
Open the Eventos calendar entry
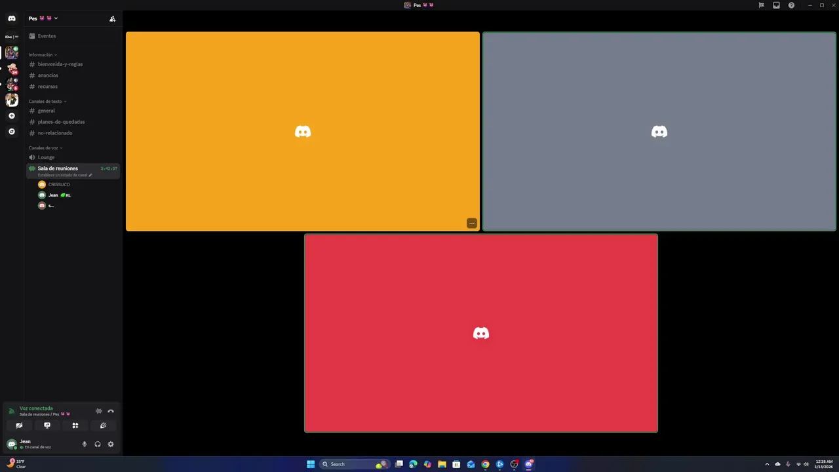[x=72, y=36]
